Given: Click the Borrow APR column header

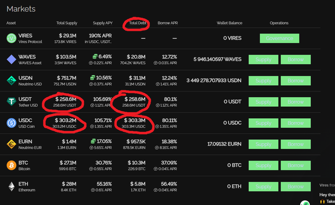Looking at the screenshot, I should 167,23.
